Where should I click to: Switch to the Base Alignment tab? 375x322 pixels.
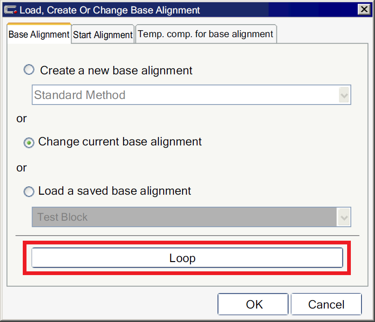[39, 35]
